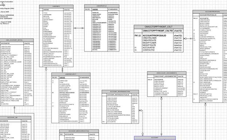
Task: Click the LASTNAME field in USERINFO
Action: tap(47, 40)
